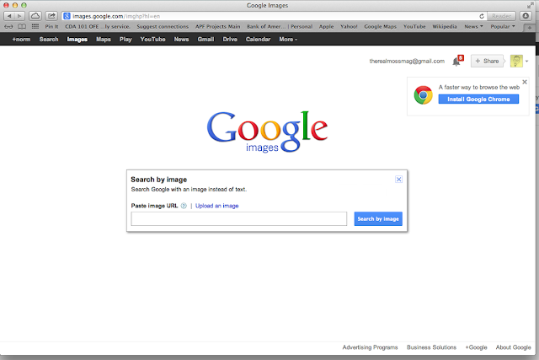This screenshot has height=360, width=539.
Task: Select Images in the Google bar
Action: (x=77, y=40)
